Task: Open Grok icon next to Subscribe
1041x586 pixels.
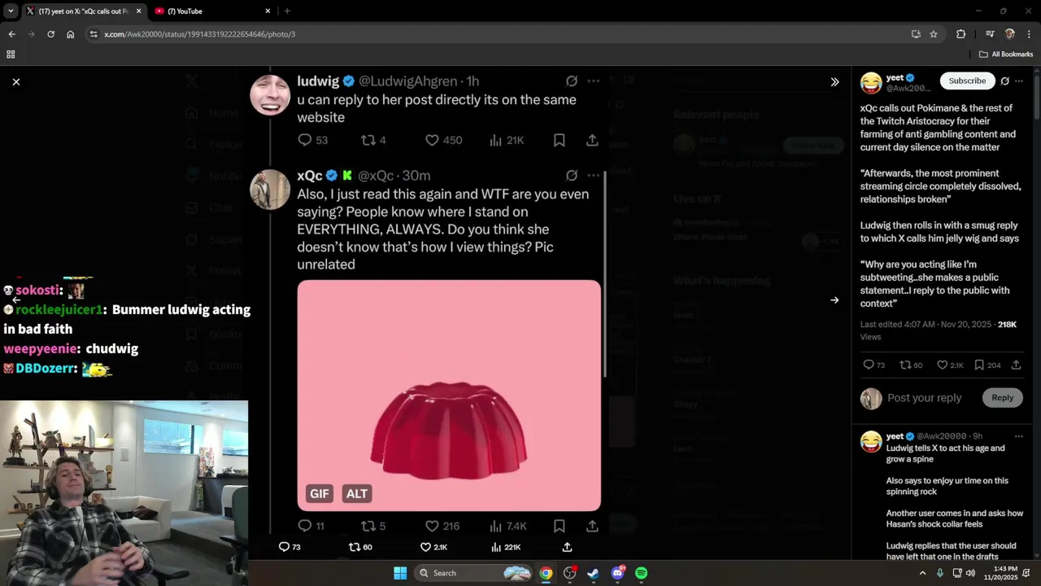Action: (x=1005, y=81)
